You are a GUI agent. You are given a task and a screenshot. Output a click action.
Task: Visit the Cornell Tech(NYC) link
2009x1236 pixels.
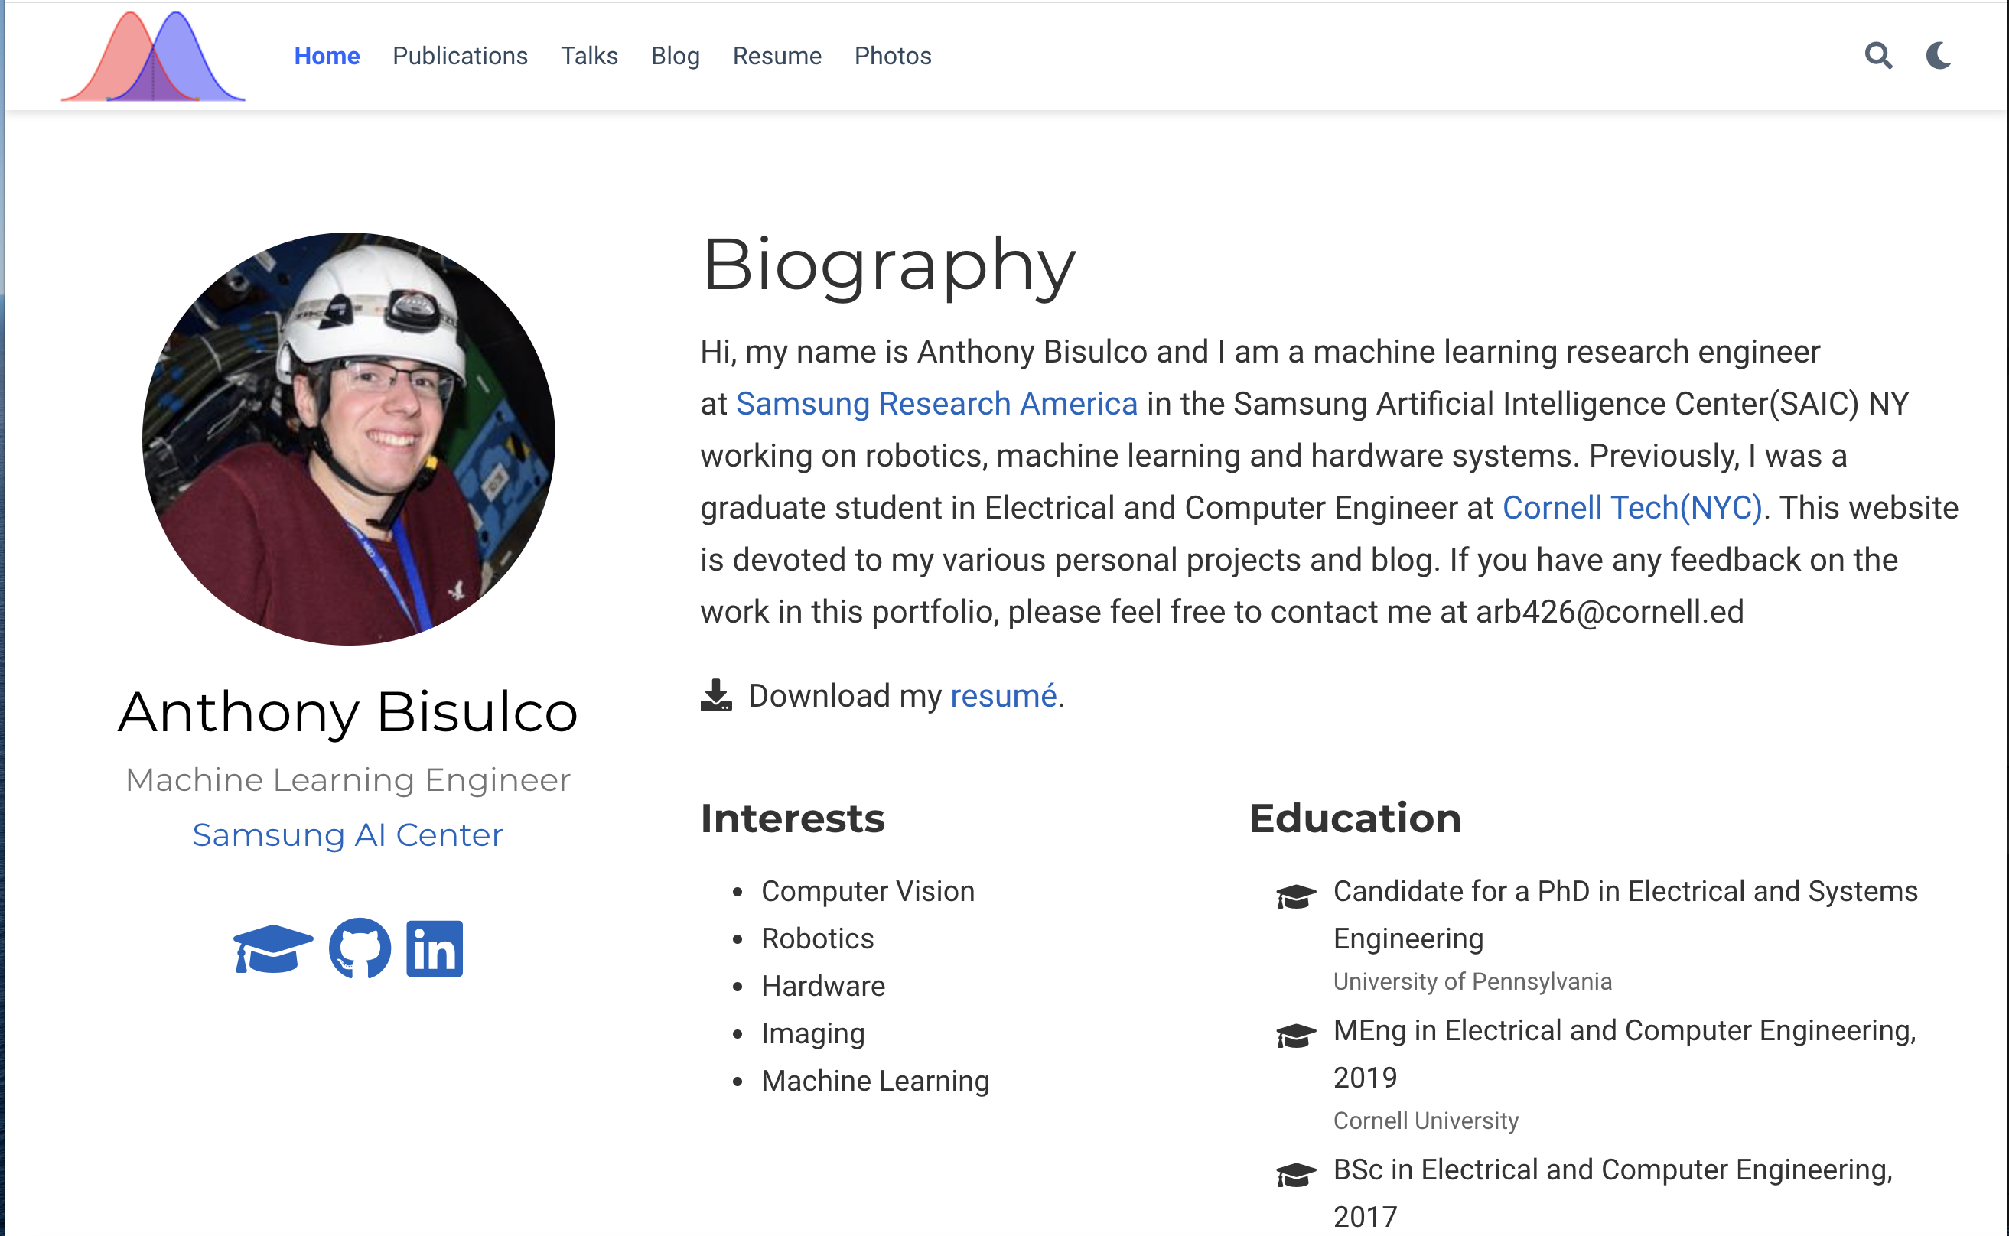(1631, 508)
